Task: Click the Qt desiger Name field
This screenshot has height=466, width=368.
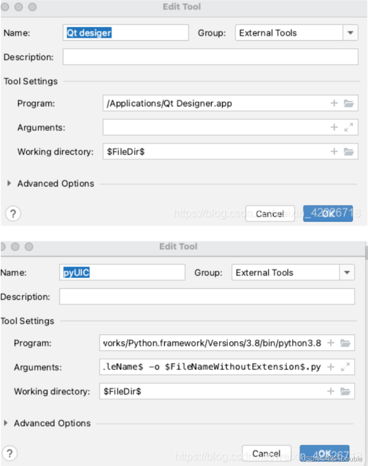Action: coord(125,33)
